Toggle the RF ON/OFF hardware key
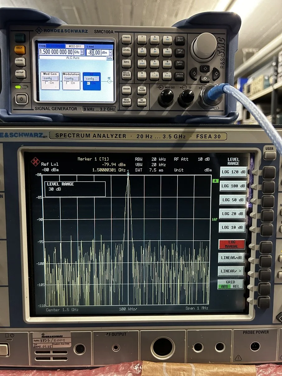Image resolution: width=282 pixels, height=376 pixels. 142,102
